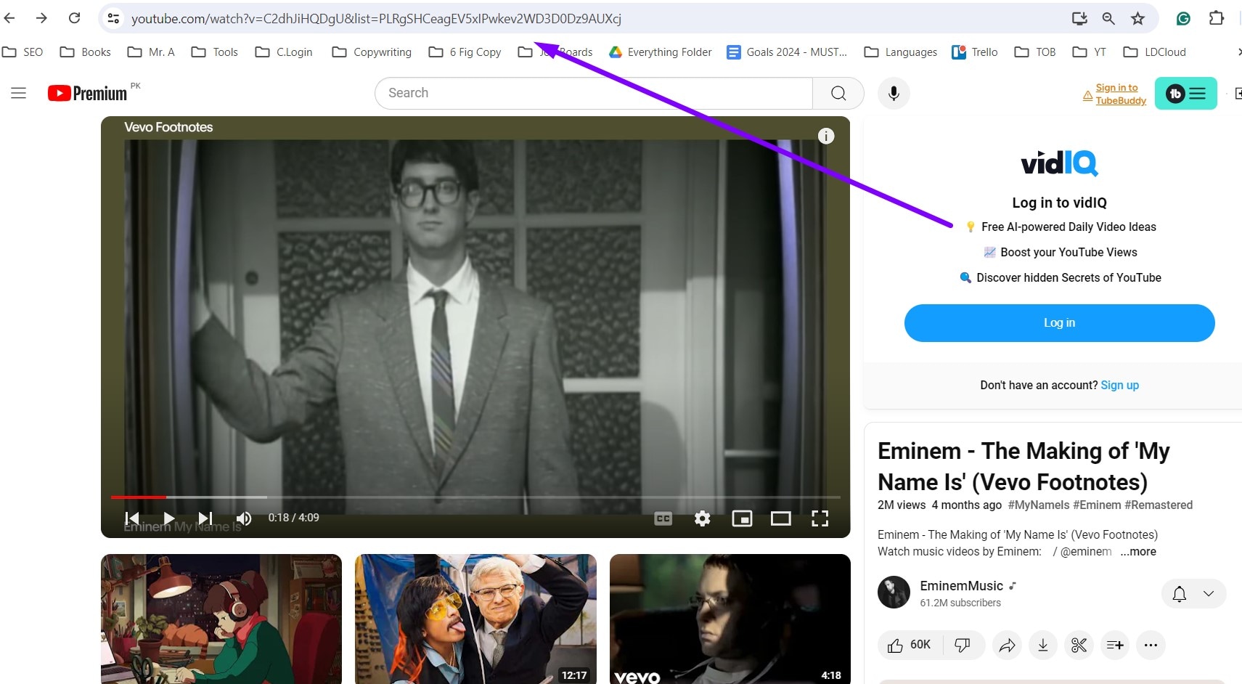Click into the YouTube search field
Viewport: 1242px width, 684px height.
click(594, 93)
